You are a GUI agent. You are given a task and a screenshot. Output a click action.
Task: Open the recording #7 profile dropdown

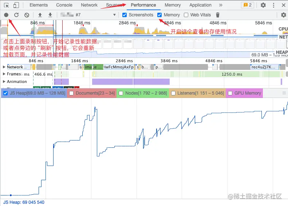pyautogui.click(x=88, y=15)
